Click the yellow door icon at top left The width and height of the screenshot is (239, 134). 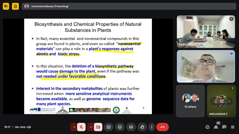[x=15, y=6]
